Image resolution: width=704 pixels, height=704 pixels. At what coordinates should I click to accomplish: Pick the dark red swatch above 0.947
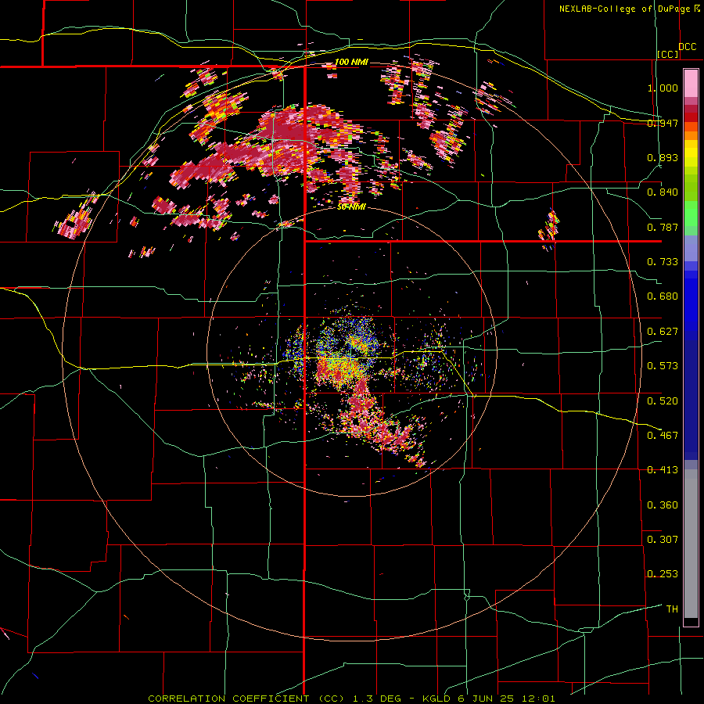pyautogui.click(x=691, y=109)
